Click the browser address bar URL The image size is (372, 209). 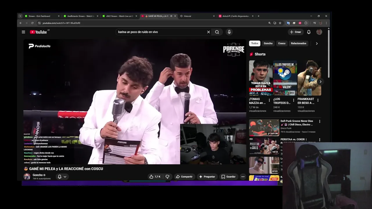point(61,23)
